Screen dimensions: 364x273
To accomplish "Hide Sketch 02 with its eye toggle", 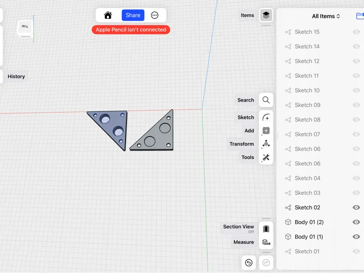I will tap(356, 207).
